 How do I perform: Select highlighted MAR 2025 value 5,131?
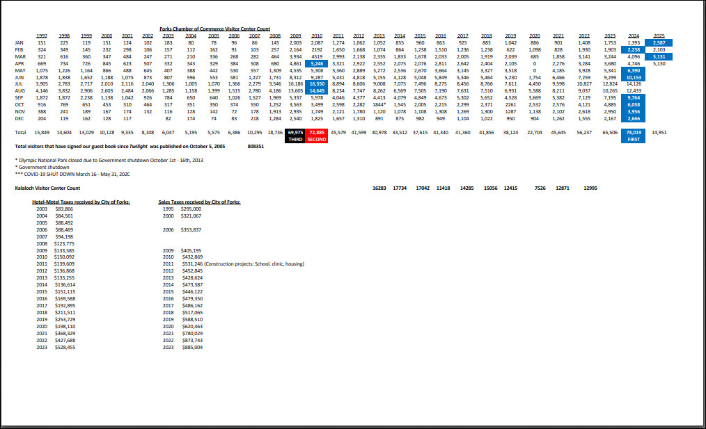[x=659, y=56]
